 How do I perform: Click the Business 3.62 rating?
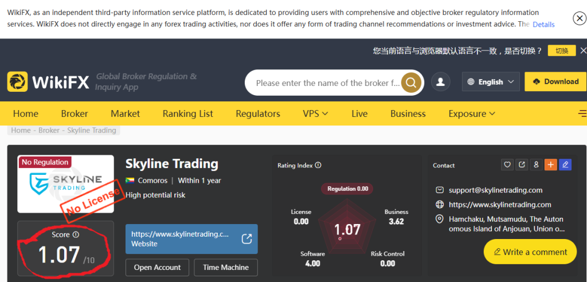coord(397,217)
